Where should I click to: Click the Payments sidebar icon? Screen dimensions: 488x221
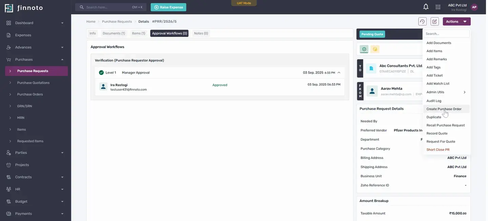(9, 214)
